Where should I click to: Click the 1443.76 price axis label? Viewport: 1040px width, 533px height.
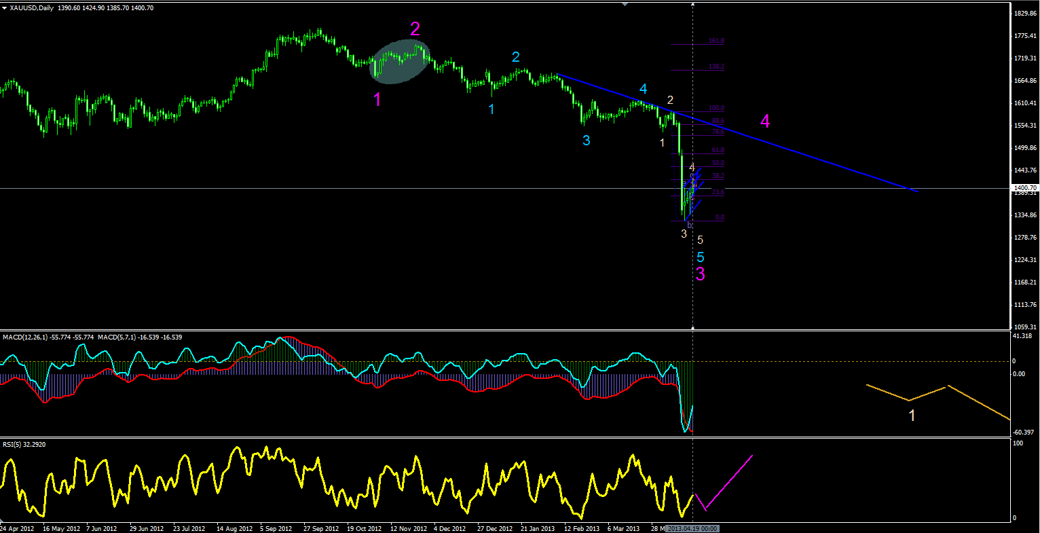tap(1025, 170)
